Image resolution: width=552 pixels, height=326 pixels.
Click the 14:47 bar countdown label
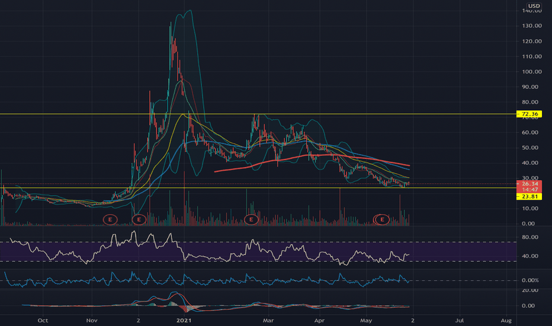pyautogui.click(x=529, y=190)
